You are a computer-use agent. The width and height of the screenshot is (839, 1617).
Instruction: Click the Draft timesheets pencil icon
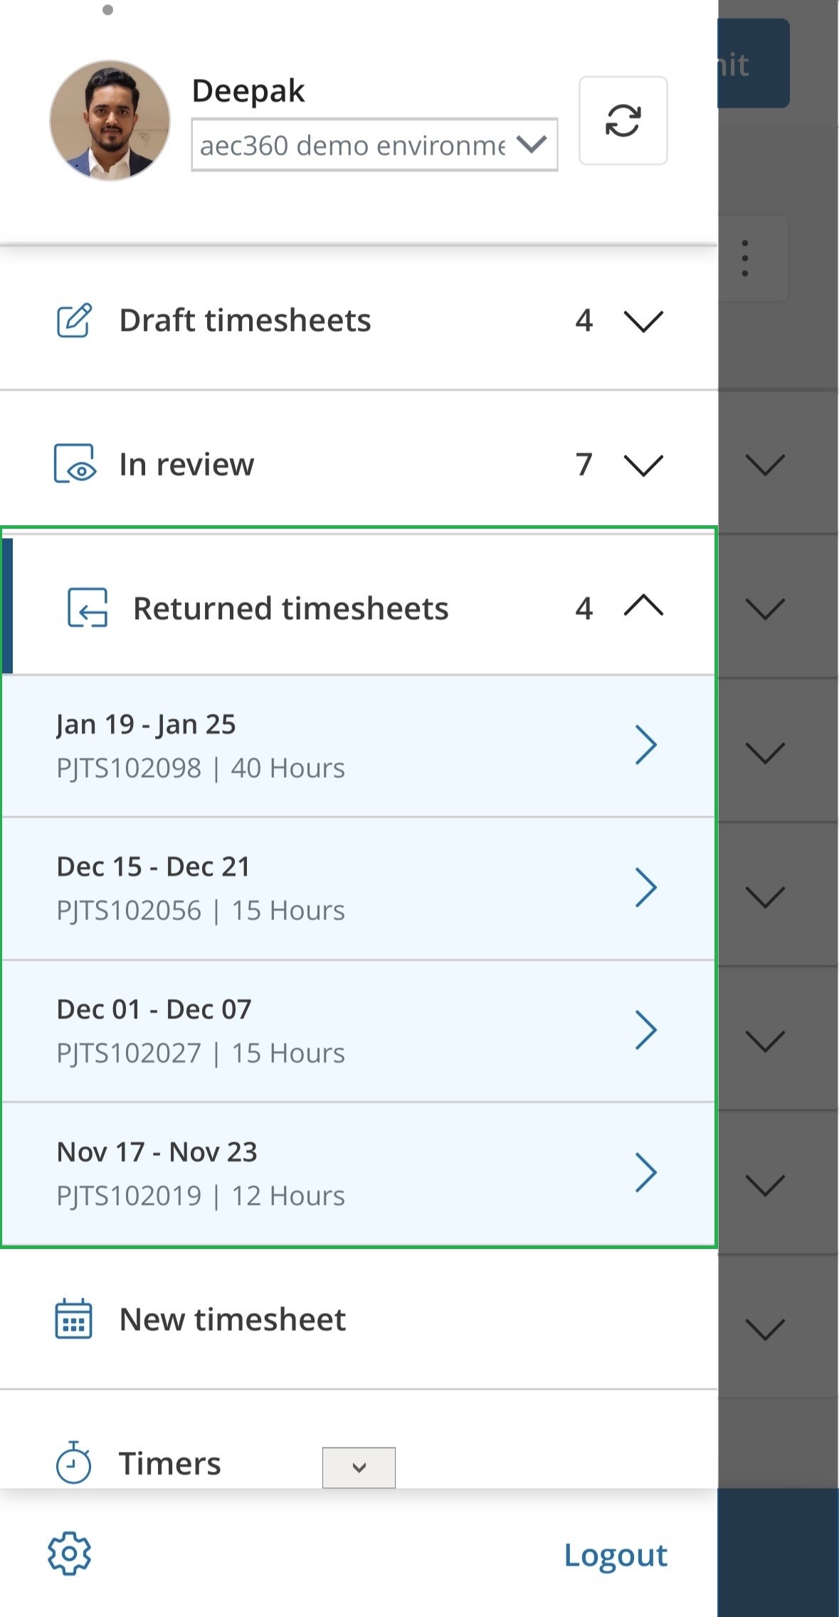74,320
